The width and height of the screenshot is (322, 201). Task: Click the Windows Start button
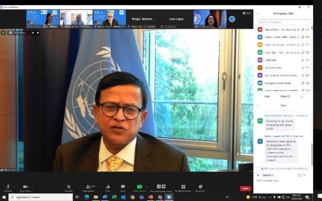(x=4, y=197)
